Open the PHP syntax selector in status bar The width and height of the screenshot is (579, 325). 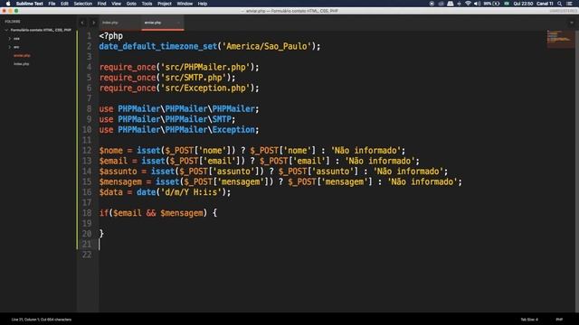(559, 320)
